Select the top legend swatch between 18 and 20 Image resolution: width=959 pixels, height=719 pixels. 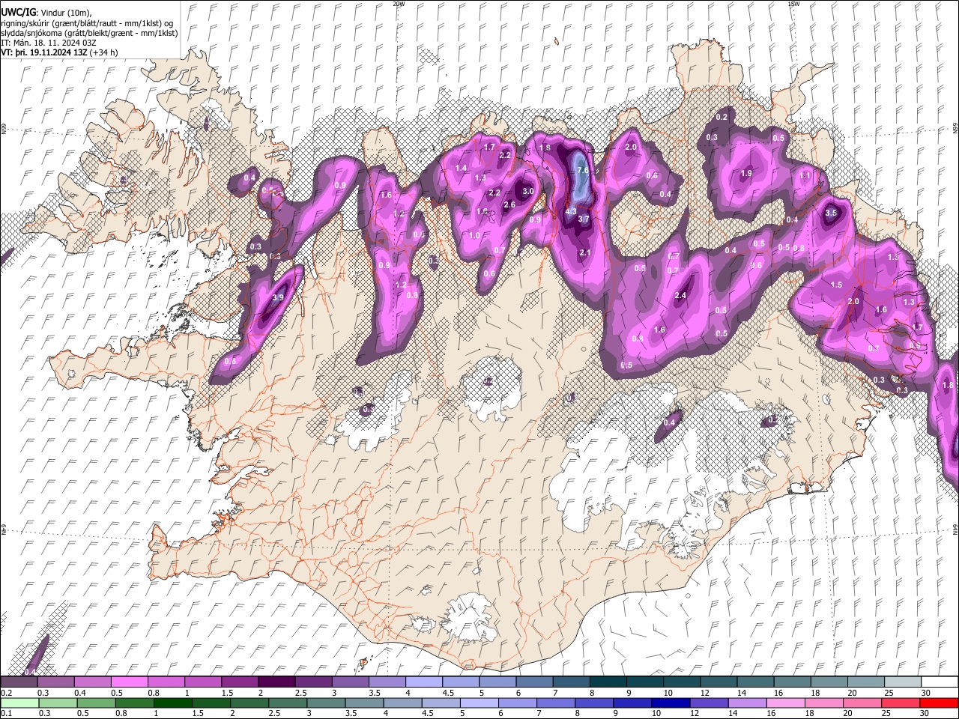[x=829, y=682]
